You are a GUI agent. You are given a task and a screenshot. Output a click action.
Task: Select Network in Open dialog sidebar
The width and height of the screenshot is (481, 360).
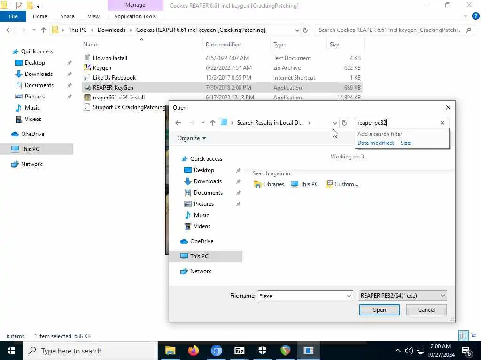coord(201,271)
